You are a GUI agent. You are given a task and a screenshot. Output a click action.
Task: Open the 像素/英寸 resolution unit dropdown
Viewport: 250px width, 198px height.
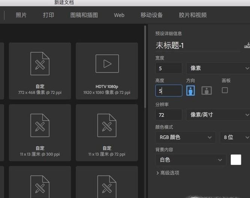tap(218, 115)
